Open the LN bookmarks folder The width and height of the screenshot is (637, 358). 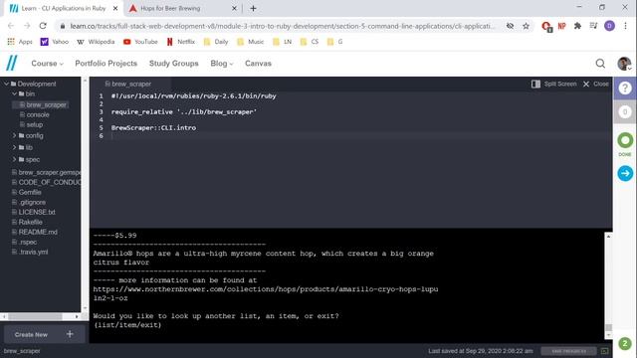pos(283,42)
